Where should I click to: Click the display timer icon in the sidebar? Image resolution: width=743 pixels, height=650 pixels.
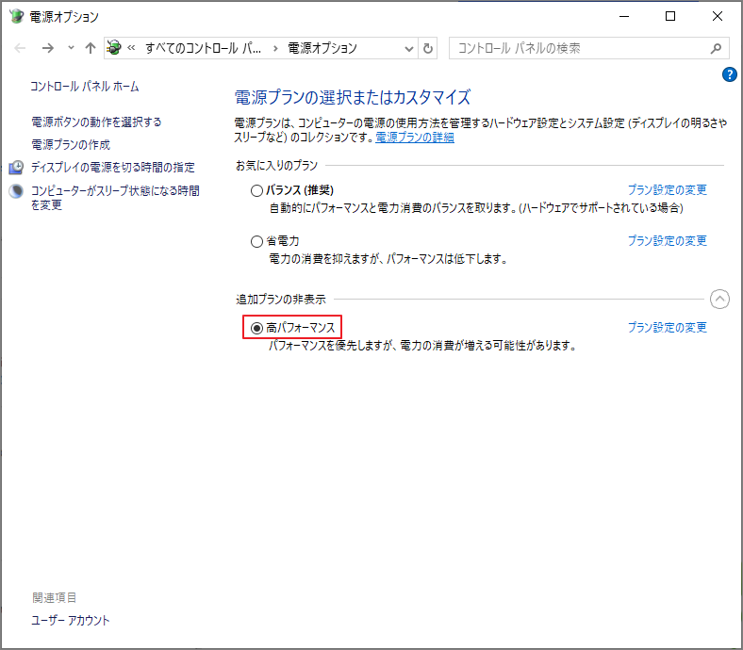[x=16, y=167]
